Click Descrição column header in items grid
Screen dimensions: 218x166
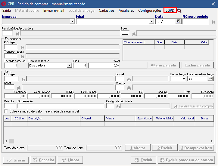point(54,118)
